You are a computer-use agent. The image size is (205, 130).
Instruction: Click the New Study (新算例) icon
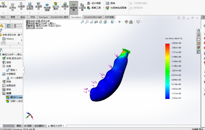tap(4, 5)
